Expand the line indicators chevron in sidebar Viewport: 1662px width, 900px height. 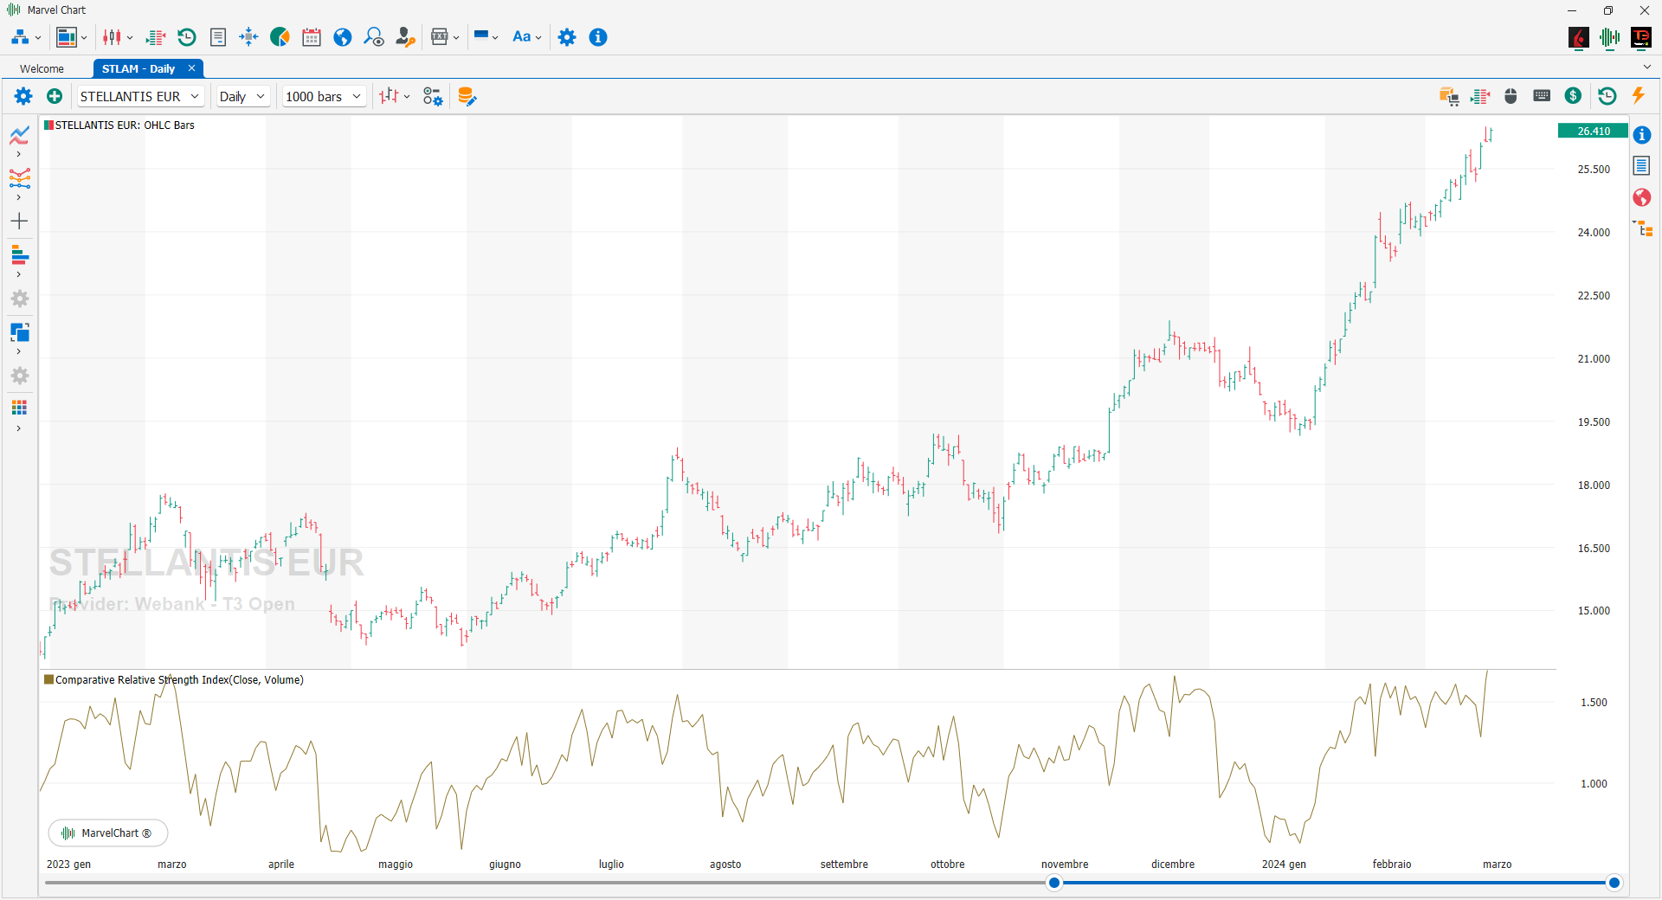[19, 155]
